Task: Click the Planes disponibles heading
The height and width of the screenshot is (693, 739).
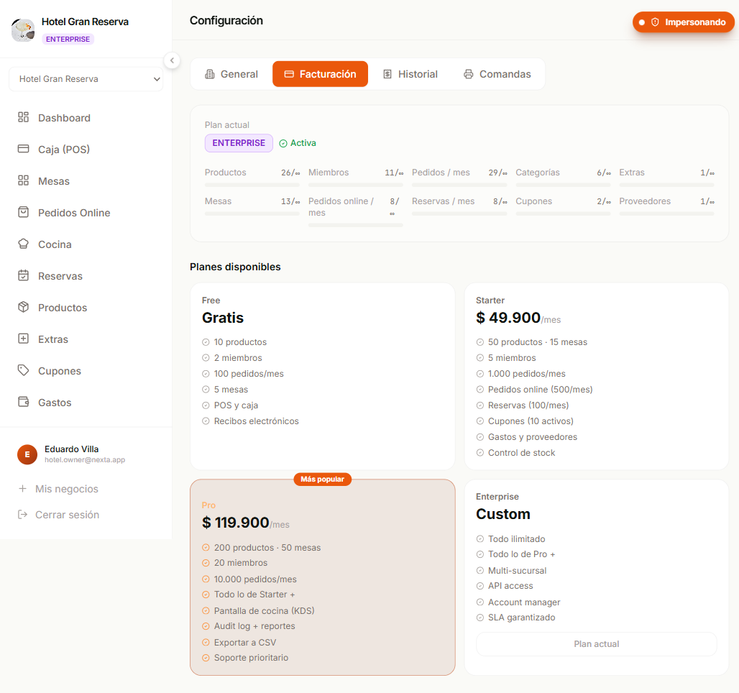Action: tap(235, 267)
